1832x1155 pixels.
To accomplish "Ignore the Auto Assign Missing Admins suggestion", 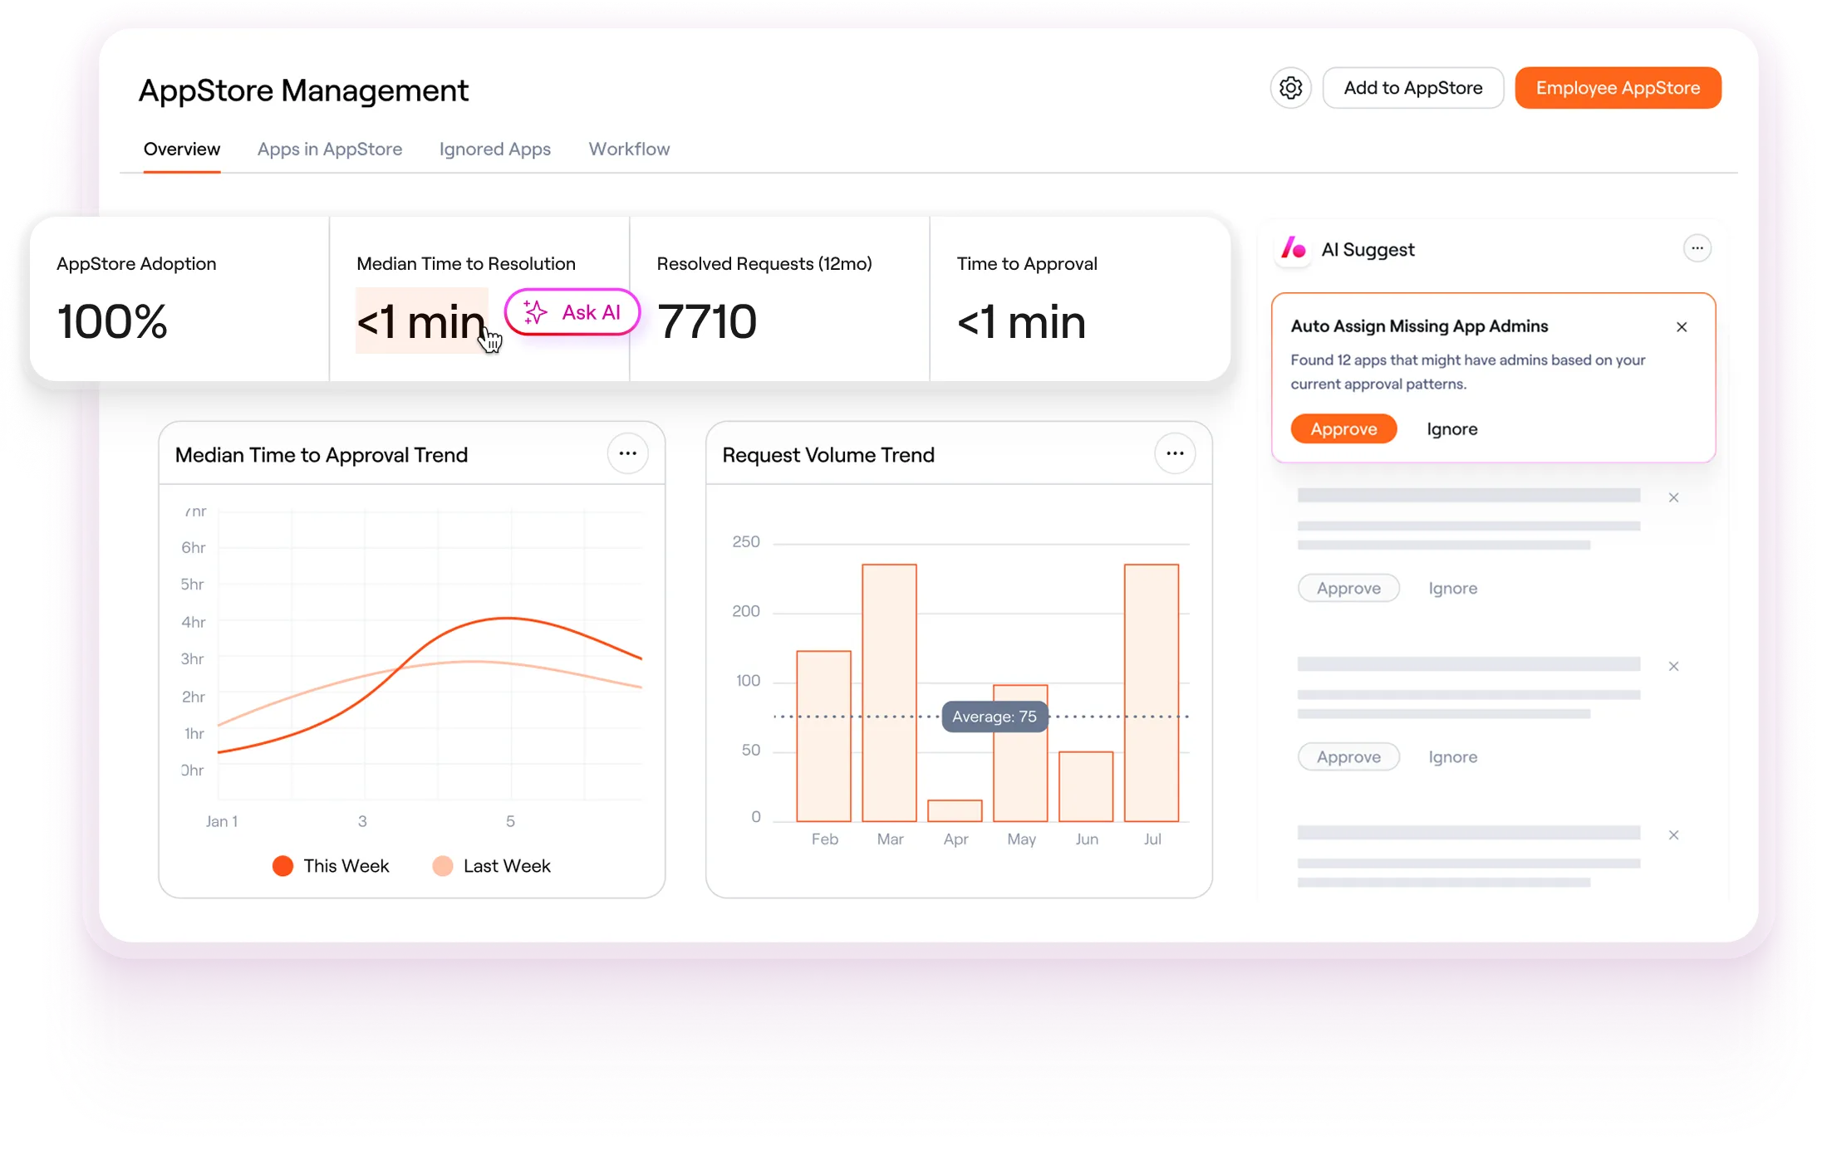I will 1451,429.
